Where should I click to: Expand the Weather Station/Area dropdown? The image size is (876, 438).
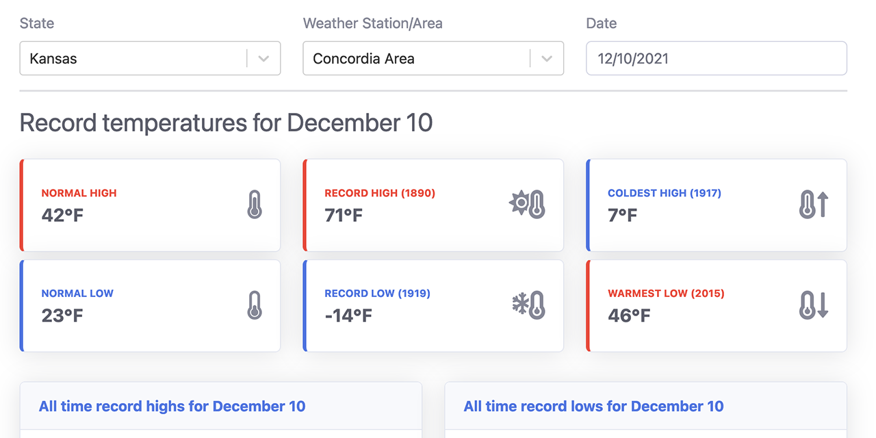[546, 59]
